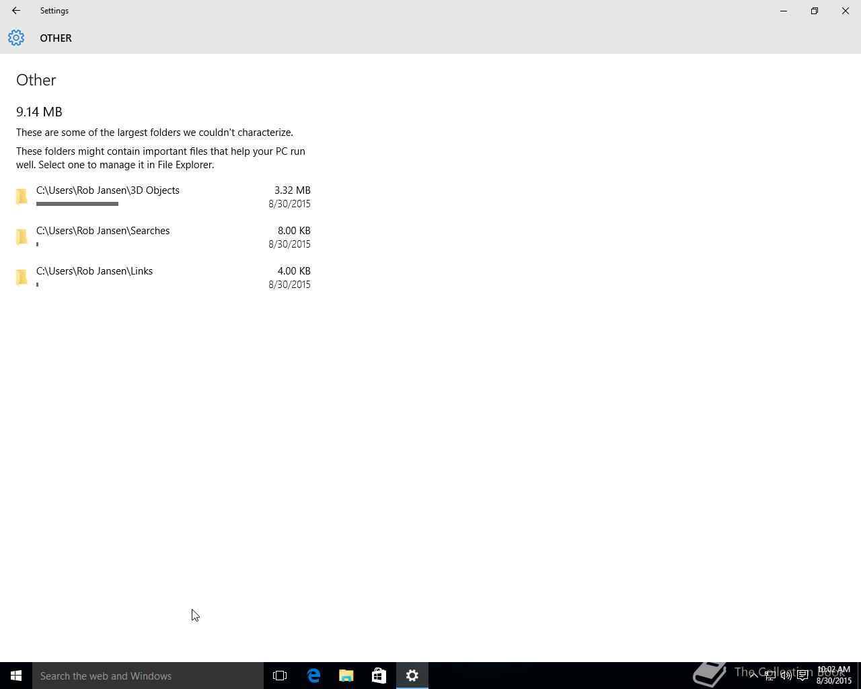Viewport: 861px width, 689px height.
Task: Click the 3.32 MB size value
Action: (x=292, y=190)
